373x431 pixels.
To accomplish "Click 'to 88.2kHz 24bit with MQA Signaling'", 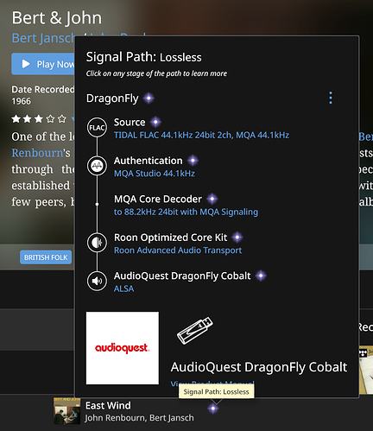I will 186,212.
